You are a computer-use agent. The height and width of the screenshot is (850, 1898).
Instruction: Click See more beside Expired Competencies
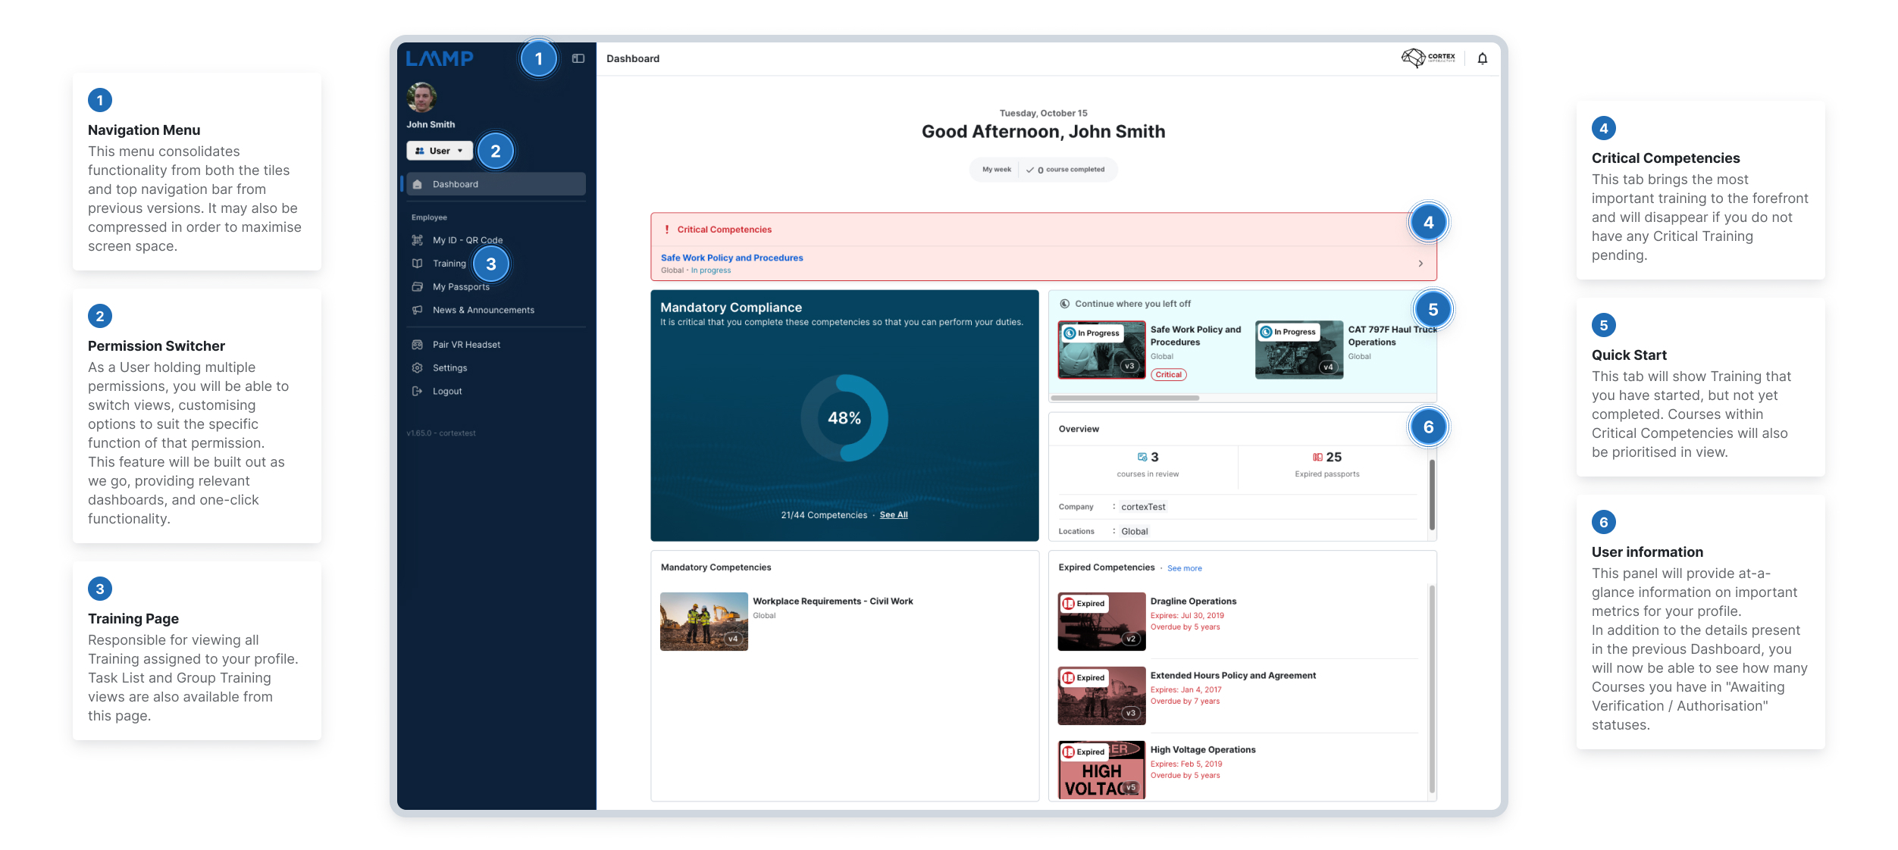click(x=1184, y=568)
